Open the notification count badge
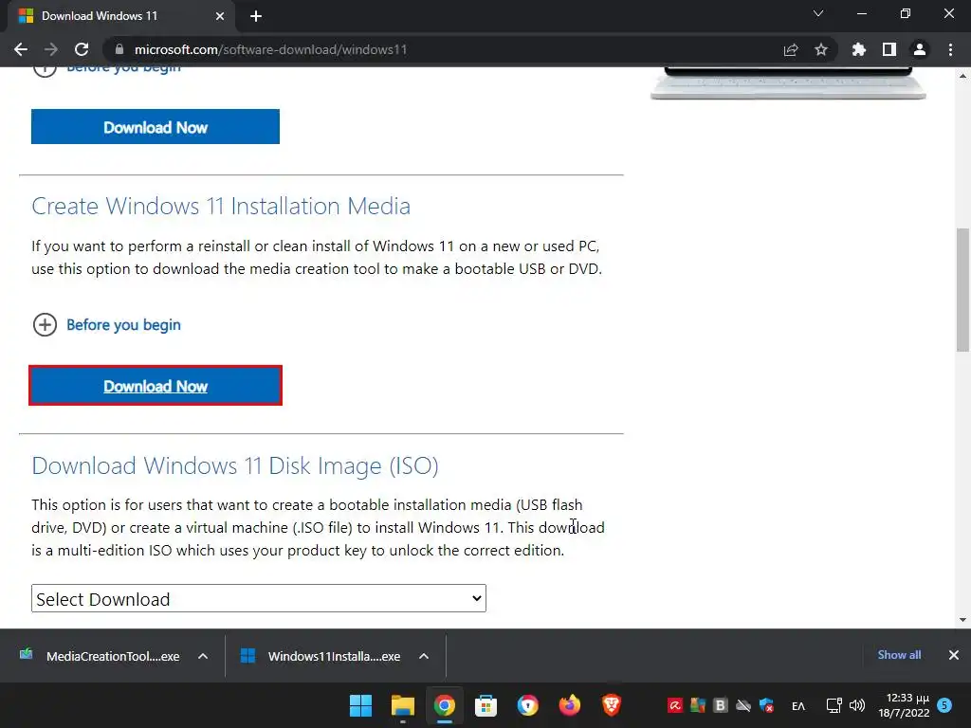 point(944,705)
